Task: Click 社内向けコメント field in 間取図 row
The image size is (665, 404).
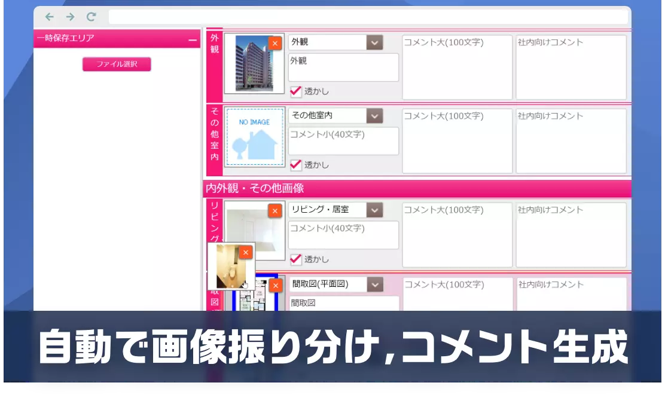Action: click(x=571, y=294)
